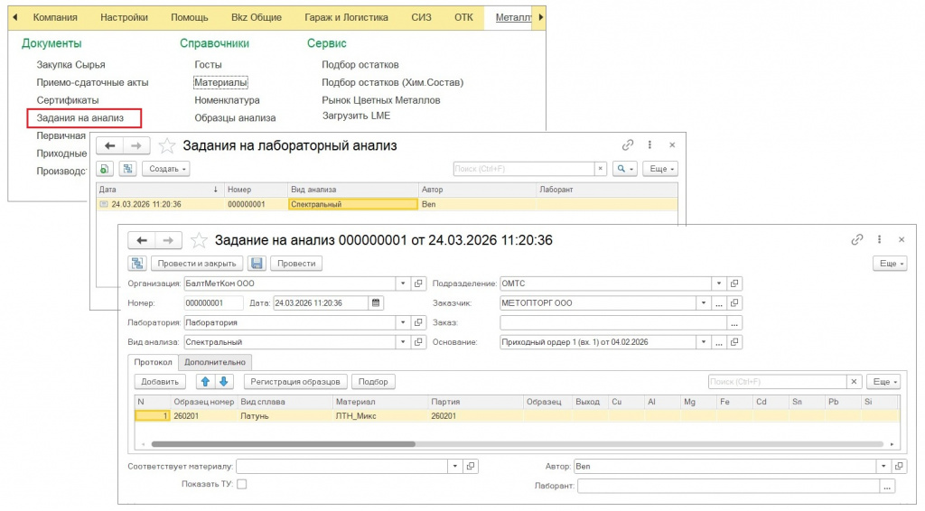Click the refresh icon in the list window
The height and width of the screenshot is (511, 925).
105,169
